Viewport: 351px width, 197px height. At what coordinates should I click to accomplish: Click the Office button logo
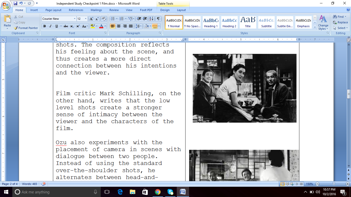click(x=6, y=5)
